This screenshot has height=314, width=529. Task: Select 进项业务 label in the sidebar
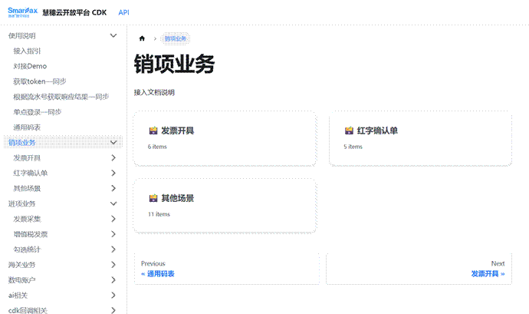click(x=22, y=203)
